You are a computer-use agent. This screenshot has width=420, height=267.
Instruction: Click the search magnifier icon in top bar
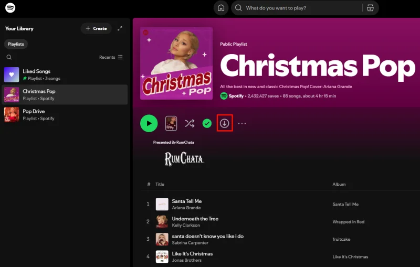pos(238,8)
